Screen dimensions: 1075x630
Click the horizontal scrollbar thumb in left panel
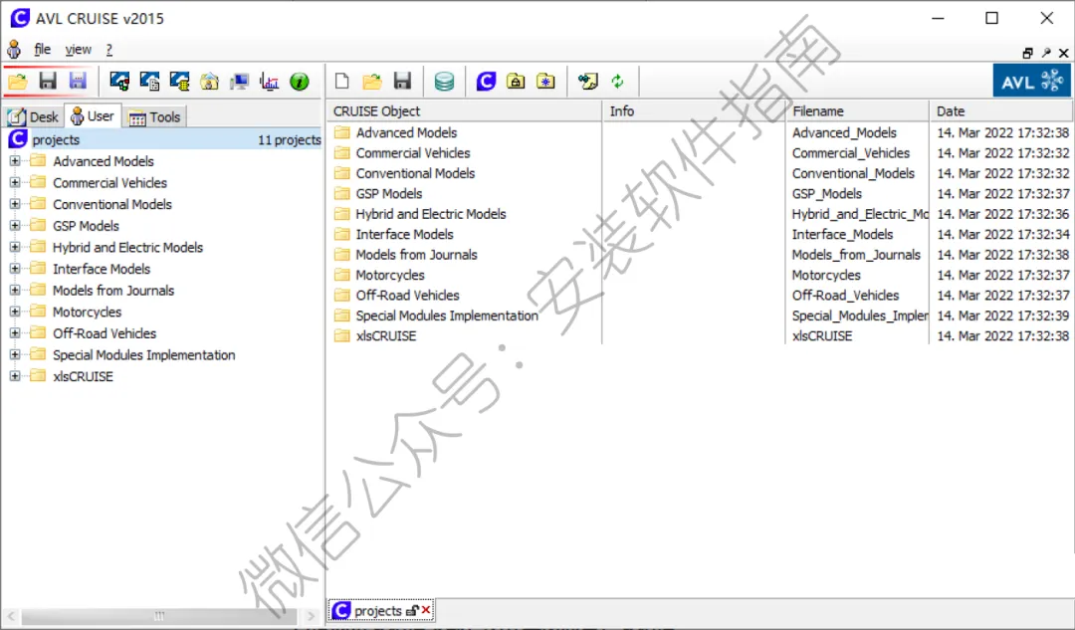[159, 616]
